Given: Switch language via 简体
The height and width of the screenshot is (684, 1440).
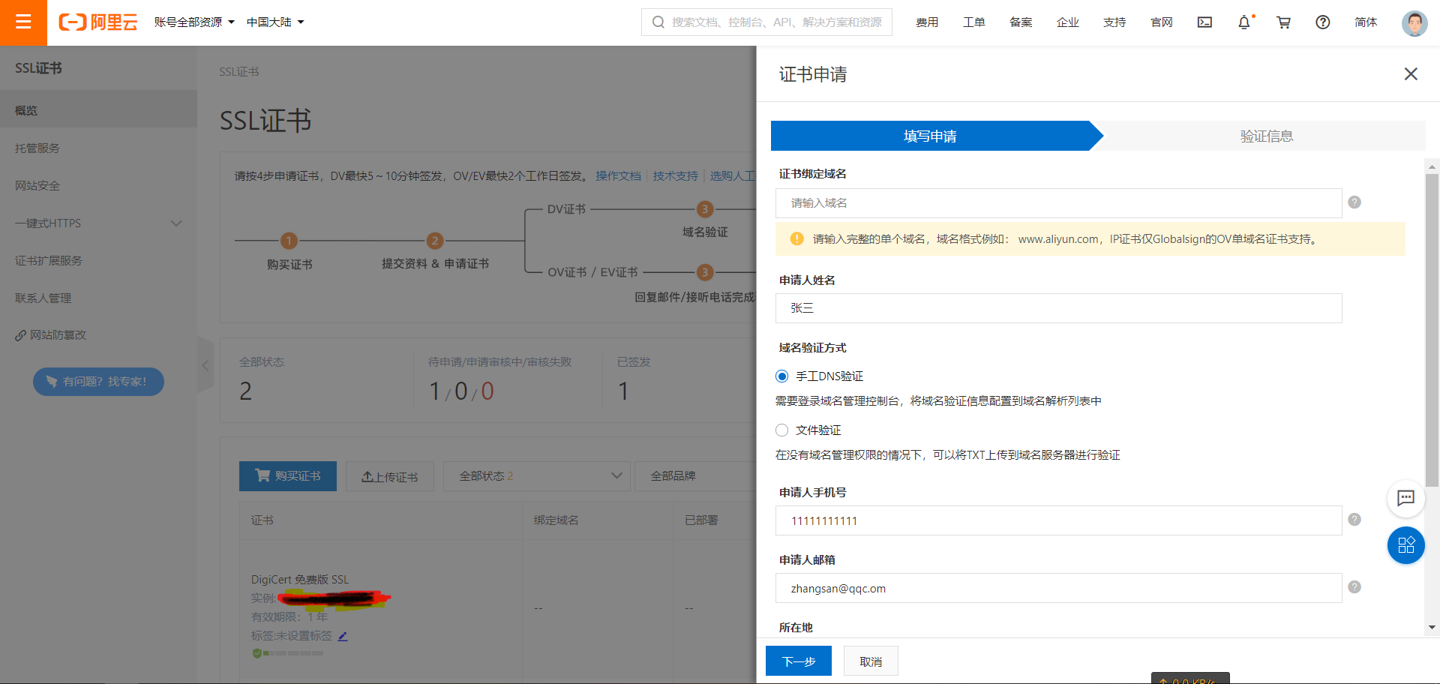Looking at the screenshot, I should point(1366,22).
